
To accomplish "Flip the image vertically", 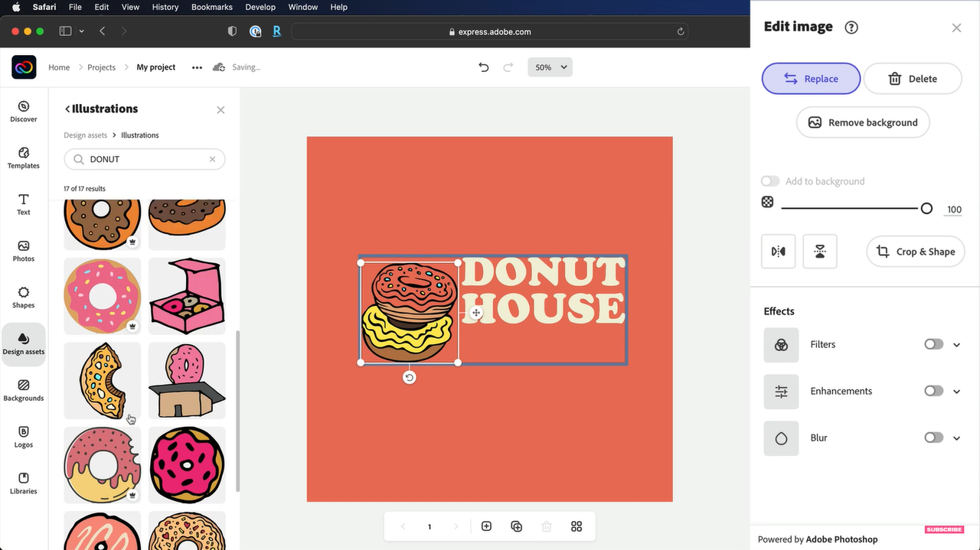I will (x=820, y=252).
